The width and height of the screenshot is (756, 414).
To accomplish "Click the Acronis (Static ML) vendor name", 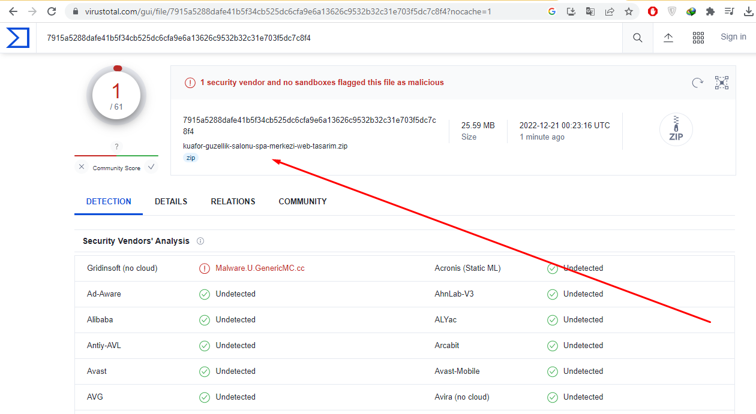I will pos(467,268).
